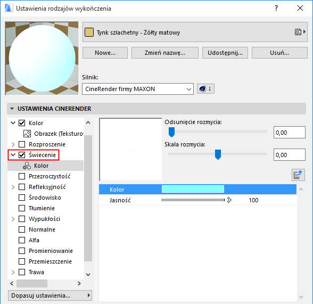313x304 pixels.
Task: Click the Zmień nazwę... button
Action: coord(165,53)
